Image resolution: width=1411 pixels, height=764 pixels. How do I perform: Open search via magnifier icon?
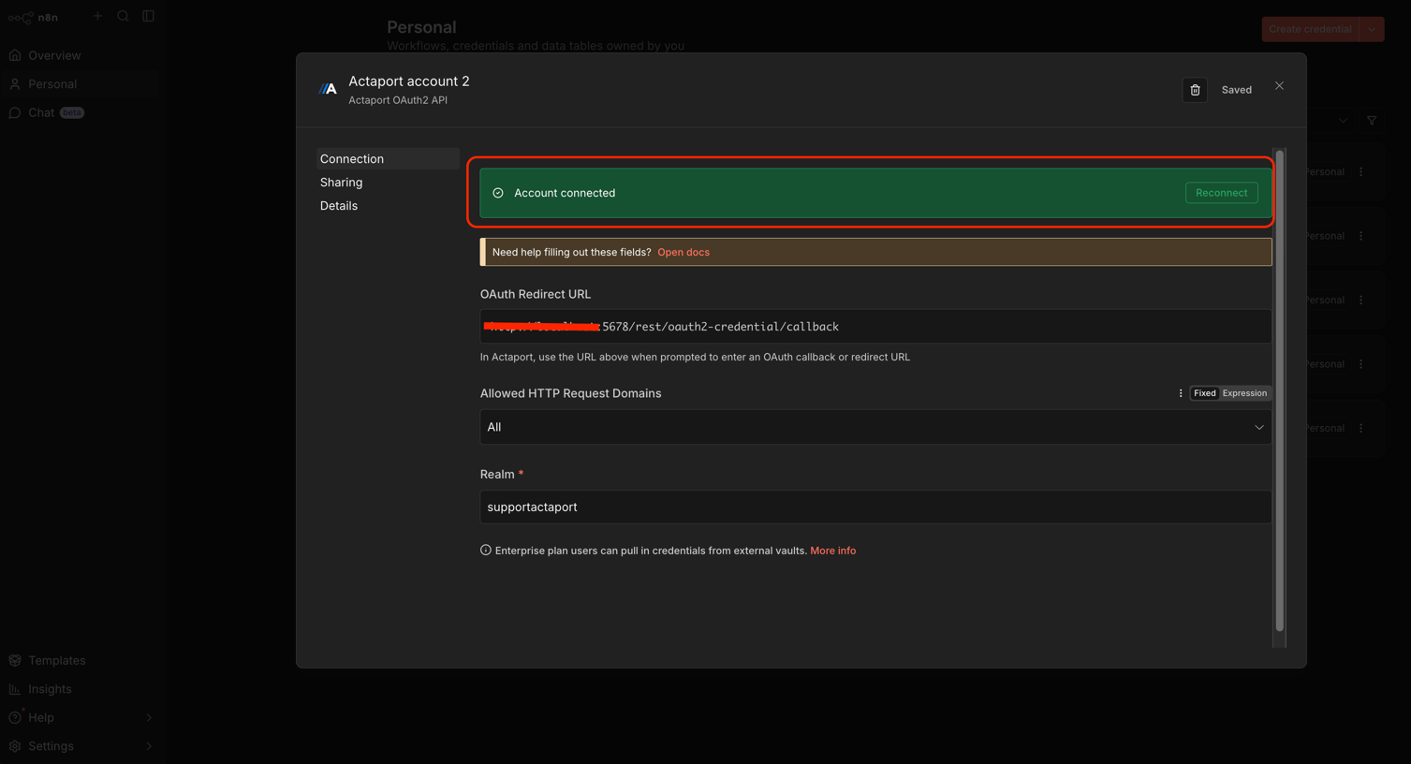(x=123, y=16)
